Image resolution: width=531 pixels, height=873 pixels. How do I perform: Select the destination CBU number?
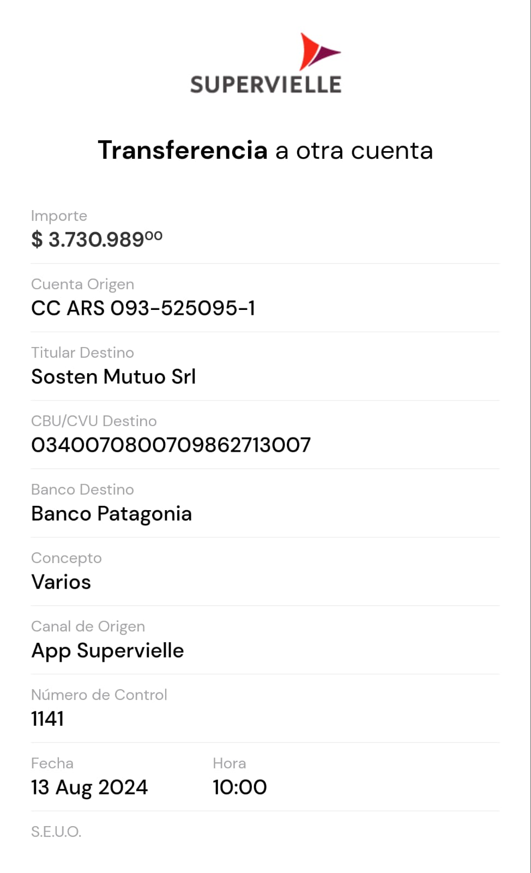point(171,445)
